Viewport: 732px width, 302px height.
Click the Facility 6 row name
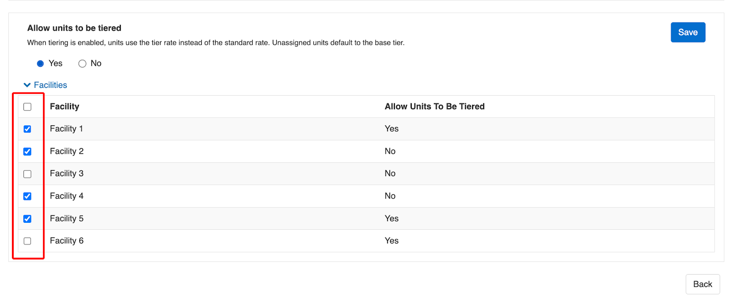coord(66,241)
